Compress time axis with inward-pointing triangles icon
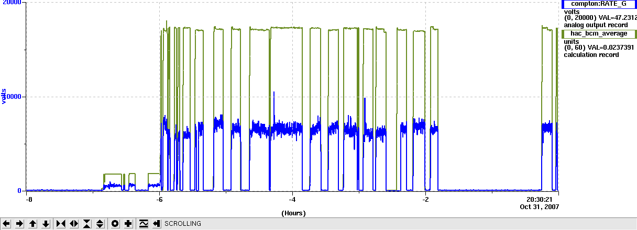 [61, 224]
